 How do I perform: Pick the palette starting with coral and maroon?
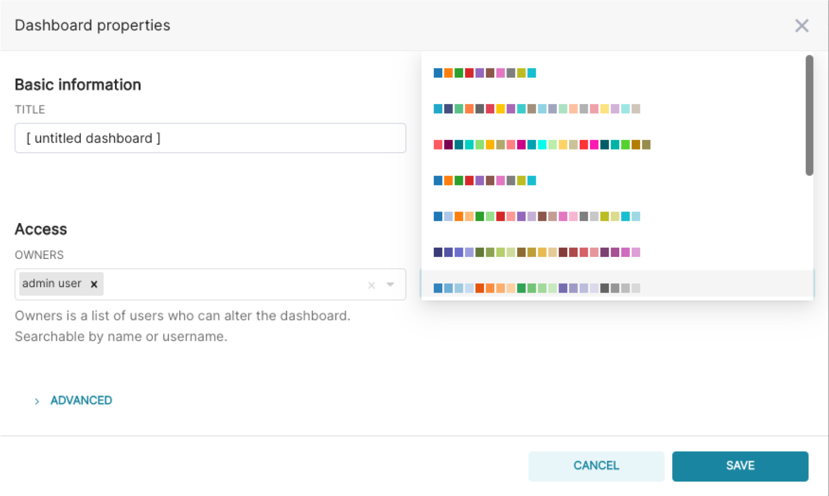point(541,145)
